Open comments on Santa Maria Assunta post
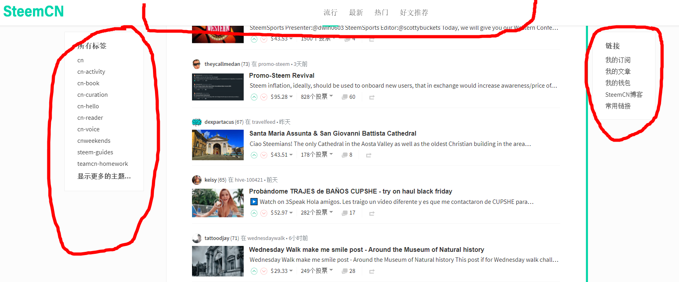679x282 pixels. pos(347,155)
